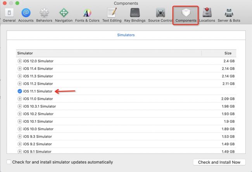252x172 pixels.
Task: Download the iOS 11.0 Simulator
Action: (20, 99)
